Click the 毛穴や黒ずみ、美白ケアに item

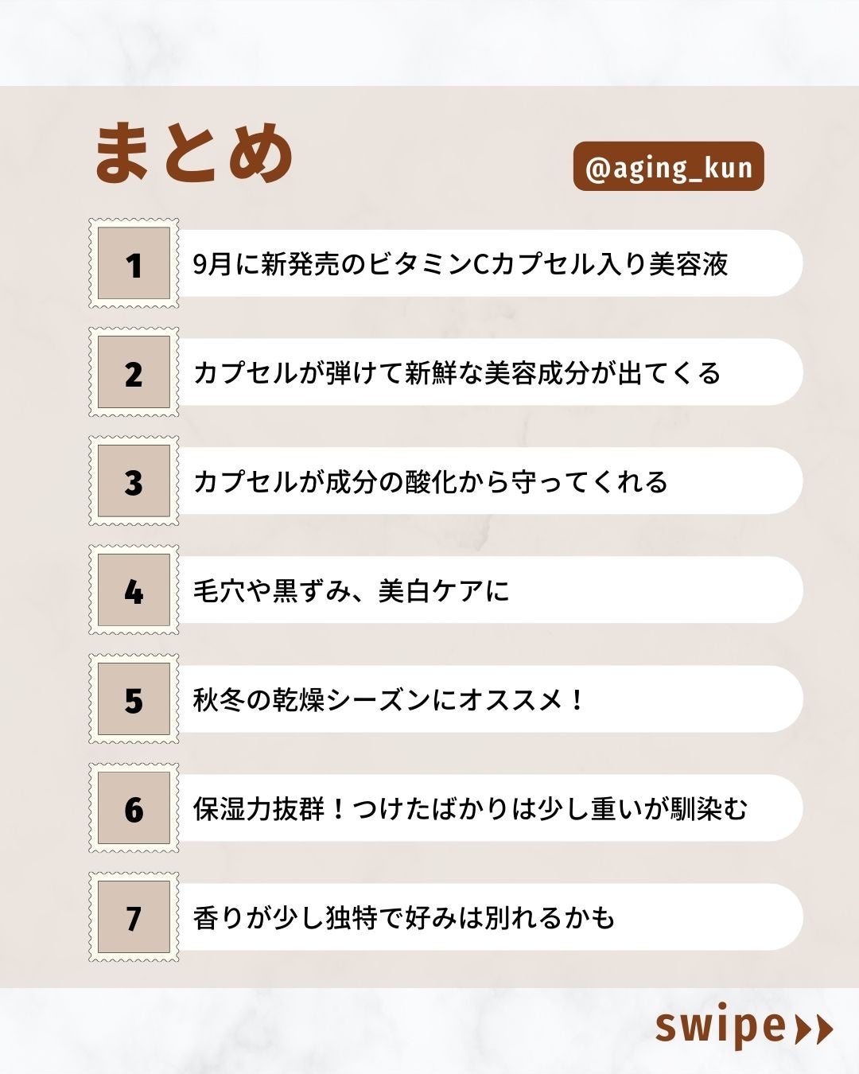[x=352, y=591]
